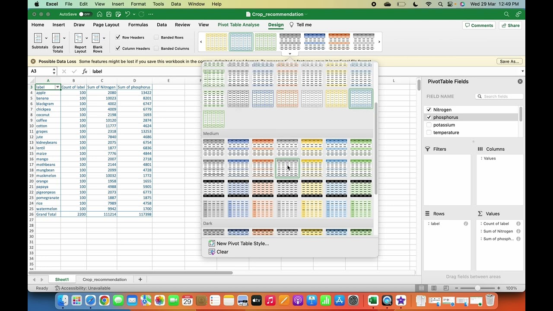
Task: Uncheck the Nitrogen field checkbox
Action: coord(429,110)
